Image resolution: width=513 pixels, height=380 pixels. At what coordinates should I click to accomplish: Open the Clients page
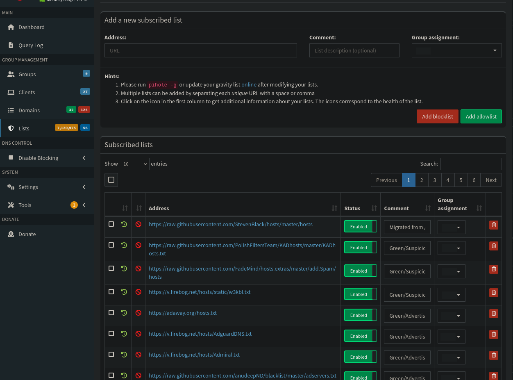click(47, 92)
